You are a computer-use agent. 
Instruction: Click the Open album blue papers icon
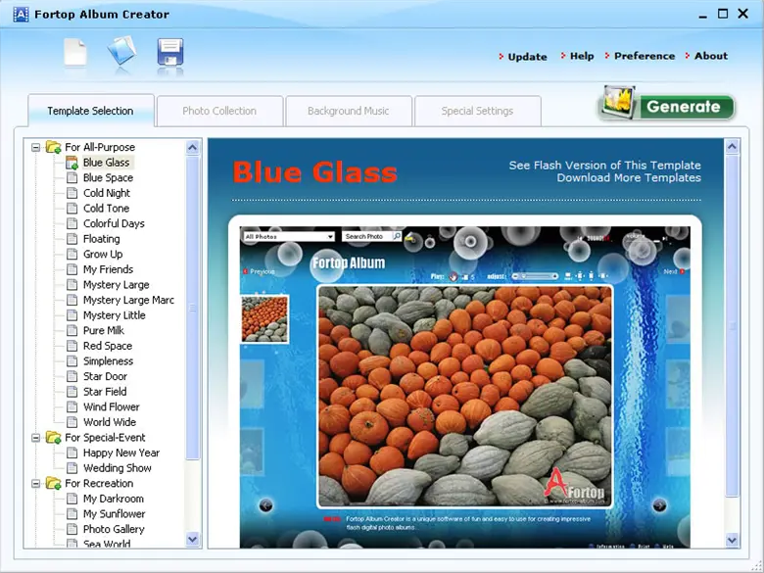(x=121, y=51)
